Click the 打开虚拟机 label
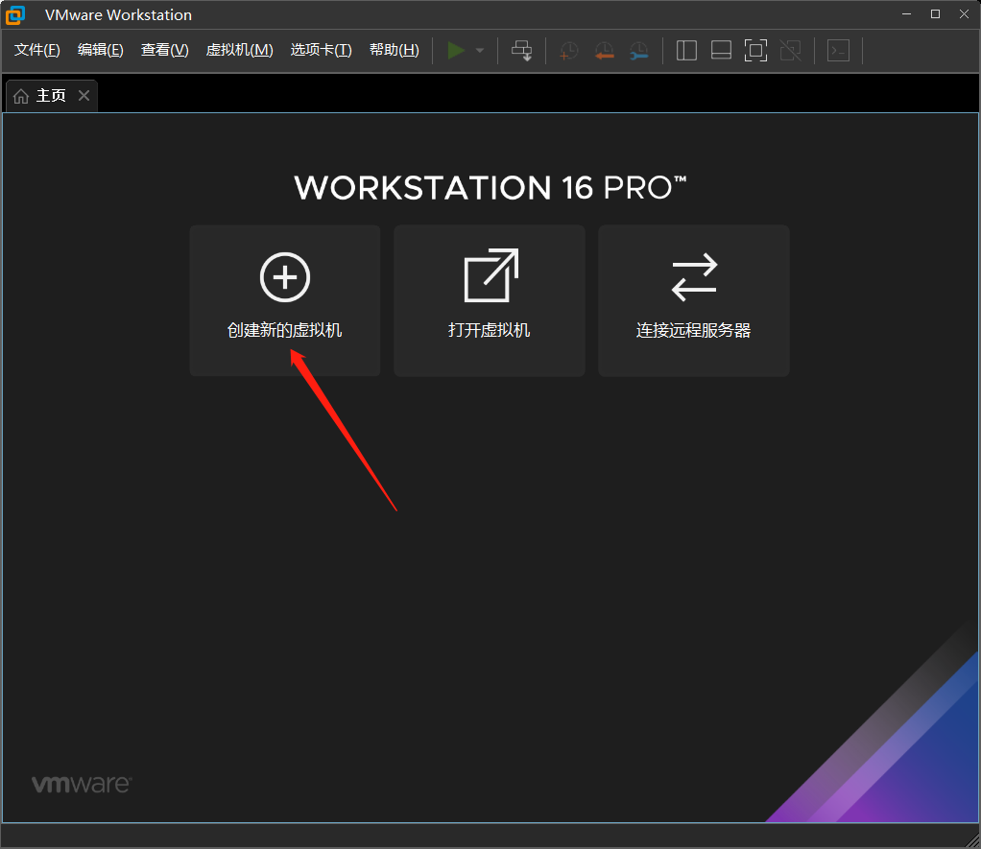981x849 pixels. (x=490, y=330)
